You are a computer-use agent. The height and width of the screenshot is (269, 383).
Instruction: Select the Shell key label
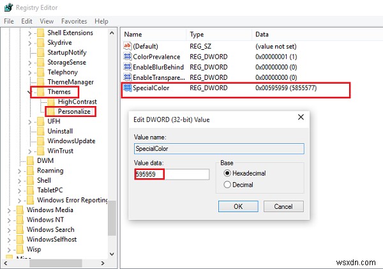44,180
